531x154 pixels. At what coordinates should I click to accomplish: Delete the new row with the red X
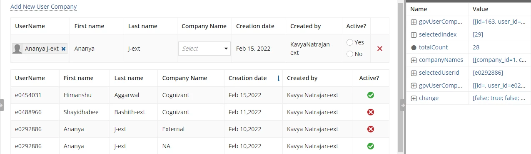point(380,49)
